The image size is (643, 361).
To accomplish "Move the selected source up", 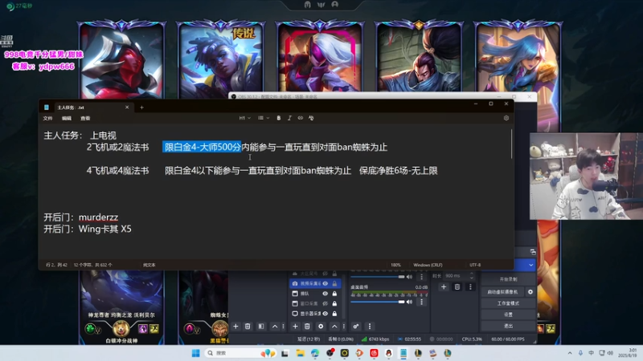I will click(334, 327).
